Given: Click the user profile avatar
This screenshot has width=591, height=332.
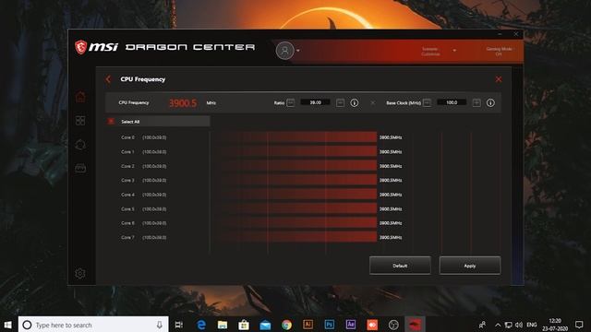Looking at the screenshot, I should tap(285, 51).
